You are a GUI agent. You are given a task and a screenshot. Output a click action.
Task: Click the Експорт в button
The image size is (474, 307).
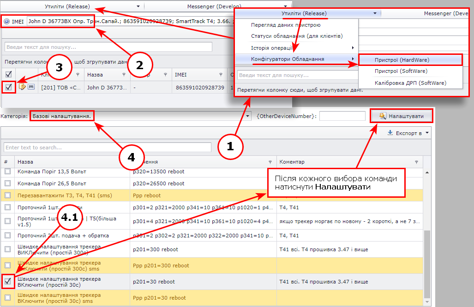[x=408, y=133]
